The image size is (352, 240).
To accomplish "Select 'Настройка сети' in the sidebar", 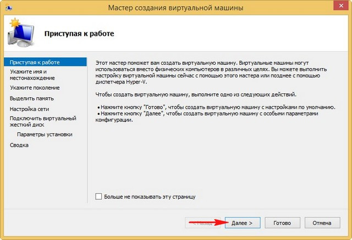I will pyautogui.click(x=29, y=109).
